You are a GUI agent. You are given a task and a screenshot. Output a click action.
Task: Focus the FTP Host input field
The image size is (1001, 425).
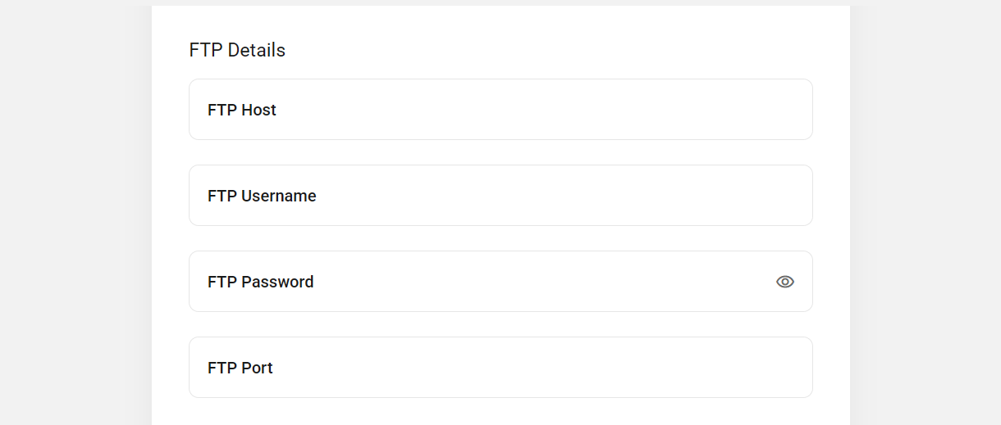click(x=500, y=110)
